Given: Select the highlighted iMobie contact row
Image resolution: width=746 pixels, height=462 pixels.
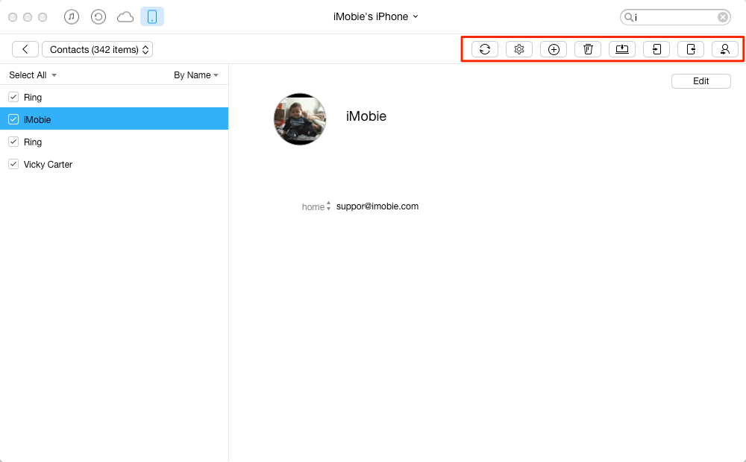Looking at the screenshot, I should [114, 118].
